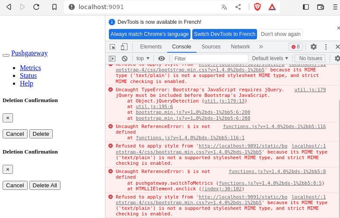The height and width of the screenshot is (218, 340).
Task: Toggle the Pushgateway navbar button
Action: tap(6, 55)
